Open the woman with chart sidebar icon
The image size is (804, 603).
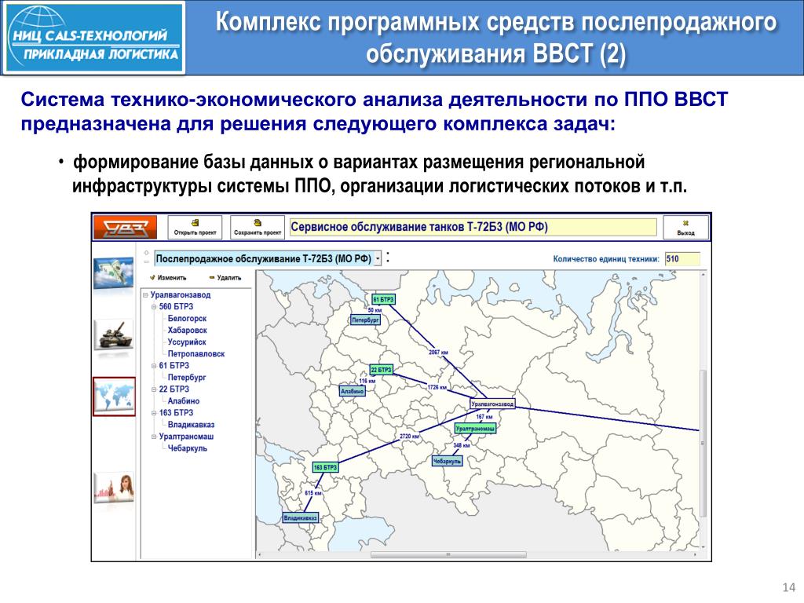tap(114, 488)
